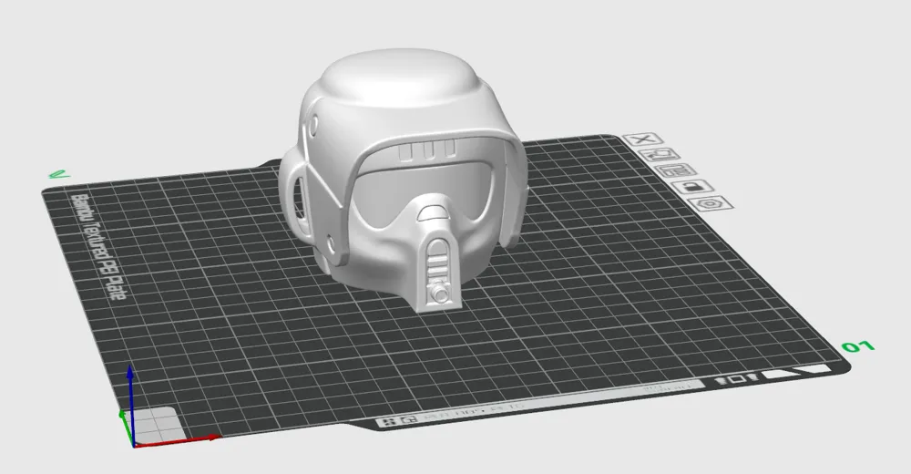Click the green plate number 01
The height and width of the screenshot is (474, 911).
coord(859,347)
